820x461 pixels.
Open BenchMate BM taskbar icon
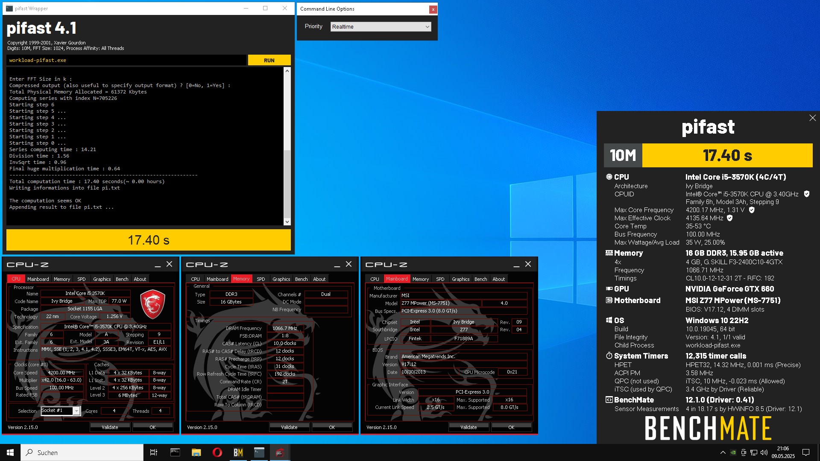coord(238,452)
